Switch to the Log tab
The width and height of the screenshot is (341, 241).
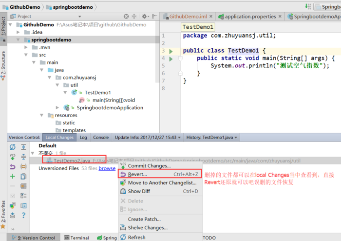point(83,138)
